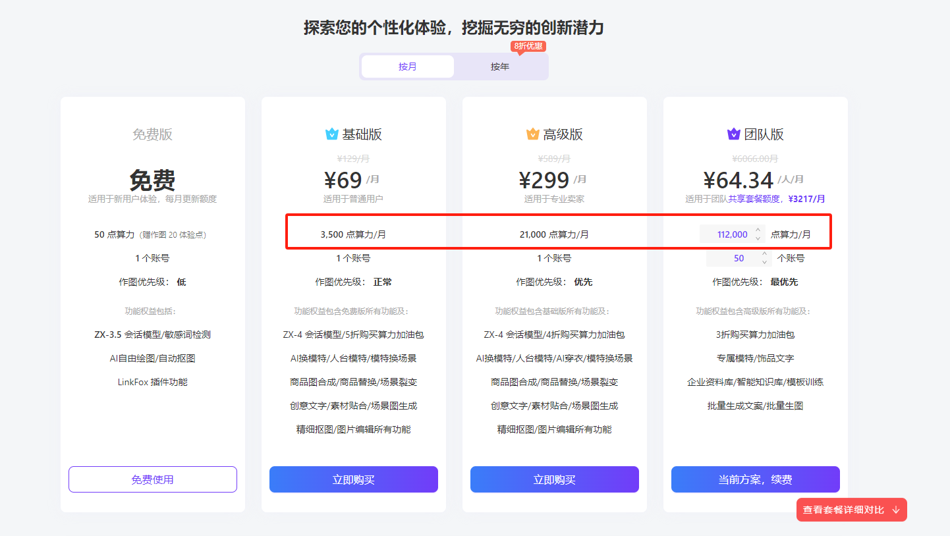Click the 112,000 compute points input field
This screenshot has height=536, width=950.
point(731,234)
